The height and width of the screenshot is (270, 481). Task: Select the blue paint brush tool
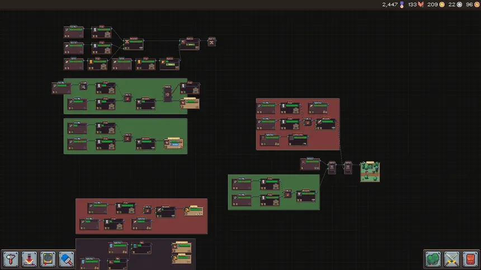click(67, 259)
